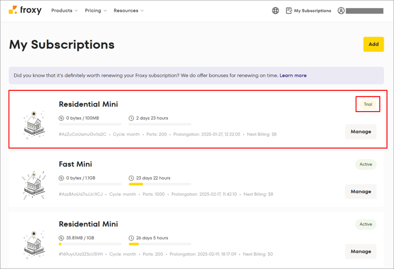Screen dimensions: 394x269
Task: Click the Fast Mini title
Action: click(76, 164)
